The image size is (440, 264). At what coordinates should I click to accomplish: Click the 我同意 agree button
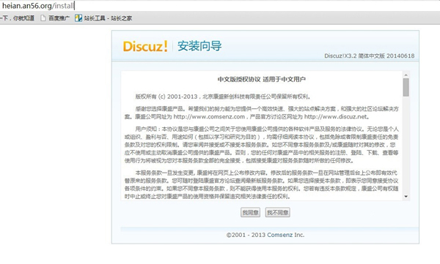coord(250,213)
